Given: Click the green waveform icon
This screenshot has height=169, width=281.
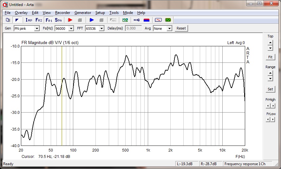Looking at the screenshot, I should pyautogui.click(x=168, y=20).
